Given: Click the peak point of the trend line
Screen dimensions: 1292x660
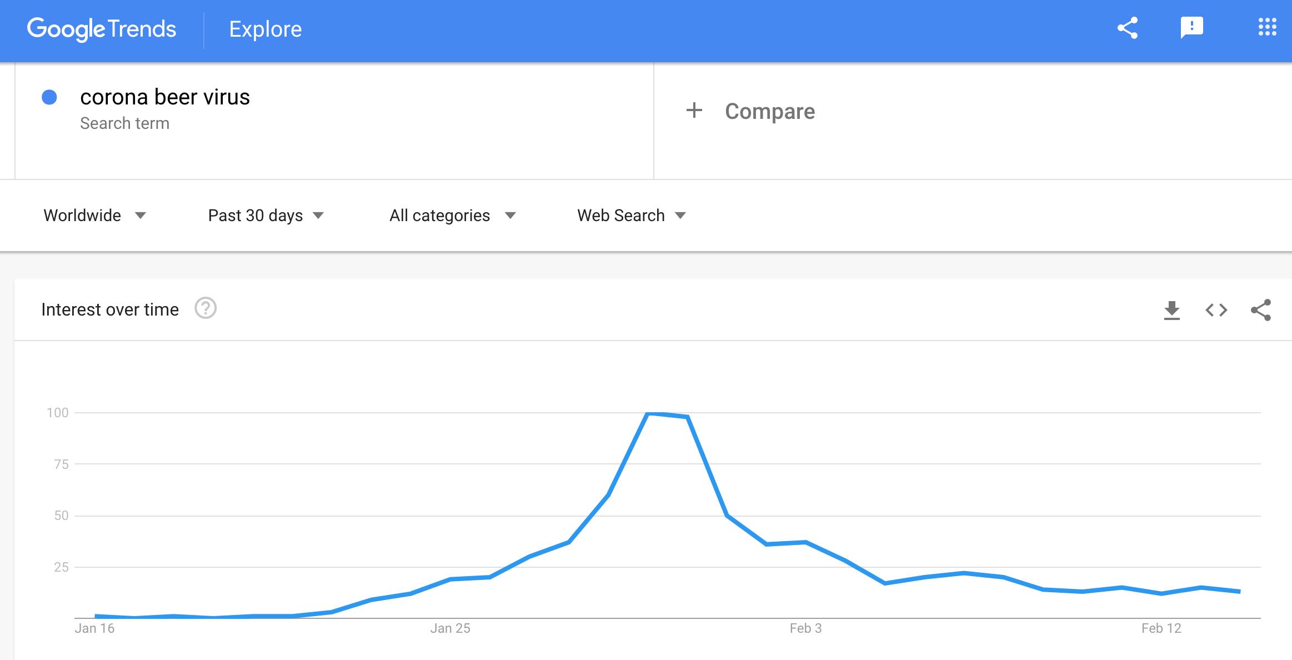Looking at the screenshot, I should coord(648,413).
